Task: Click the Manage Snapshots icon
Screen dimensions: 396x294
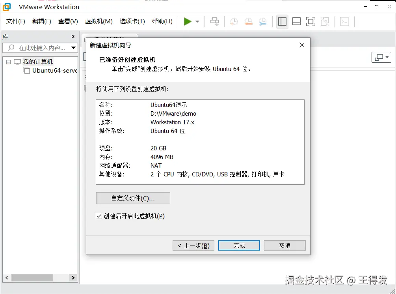Action: coord(263,21)
